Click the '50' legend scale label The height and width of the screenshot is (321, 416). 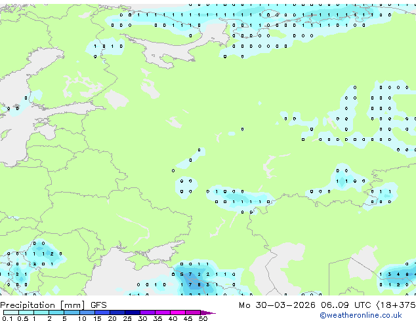(x=203, y=318)
